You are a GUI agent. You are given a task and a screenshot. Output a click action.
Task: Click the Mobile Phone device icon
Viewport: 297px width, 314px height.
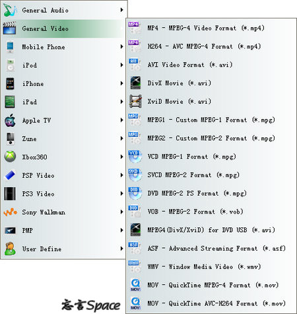tap(10, 47)
